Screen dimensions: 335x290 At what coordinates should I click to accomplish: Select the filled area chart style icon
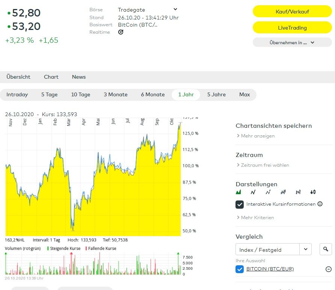pyautogui.click(x=238, y=192)
